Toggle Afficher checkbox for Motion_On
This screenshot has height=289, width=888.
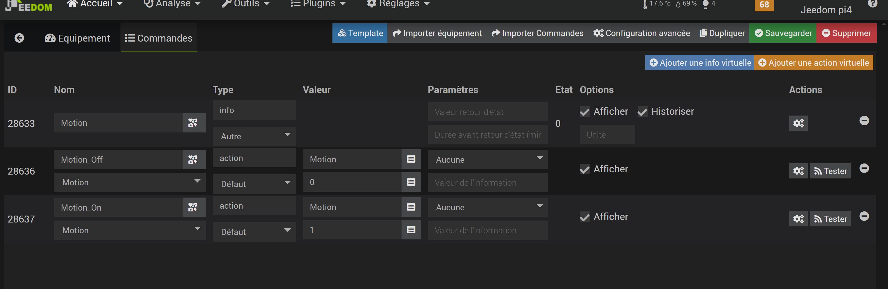(x=585, y=217)
